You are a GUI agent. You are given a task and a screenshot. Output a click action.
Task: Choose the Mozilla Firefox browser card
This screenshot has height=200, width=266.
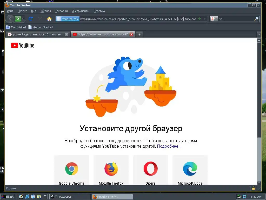pyautogui.click(x=111, y=170)
